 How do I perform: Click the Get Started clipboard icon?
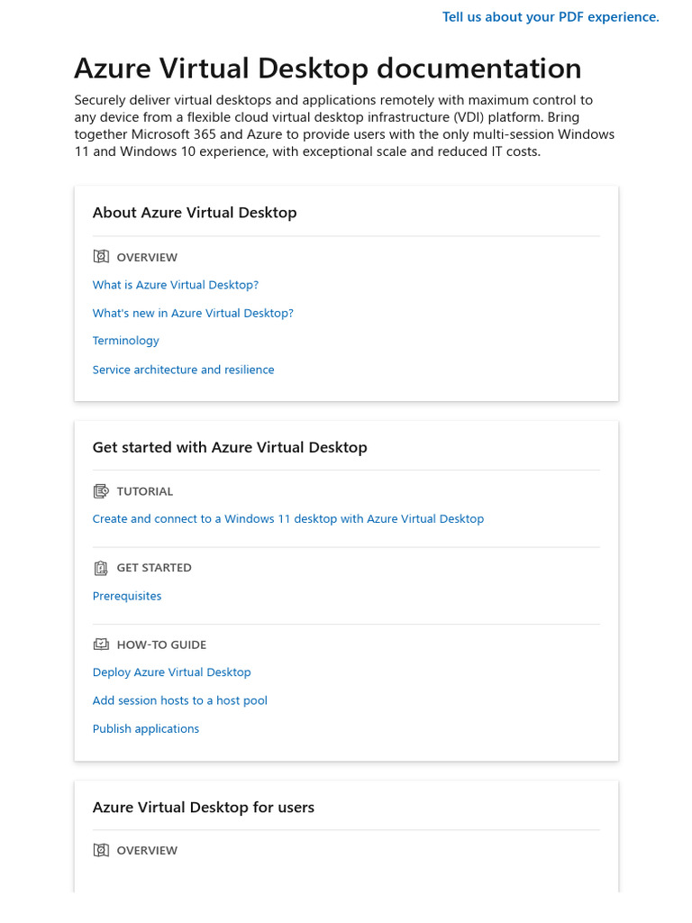(x=101, y=568)
